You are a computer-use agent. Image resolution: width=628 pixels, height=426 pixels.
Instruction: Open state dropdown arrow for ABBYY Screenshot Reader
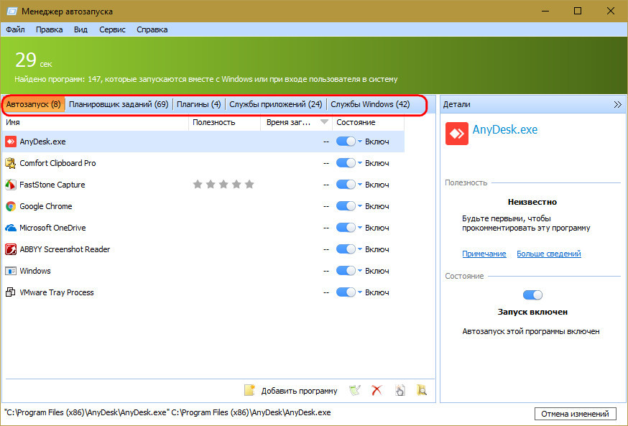click(x=360, y=249)
